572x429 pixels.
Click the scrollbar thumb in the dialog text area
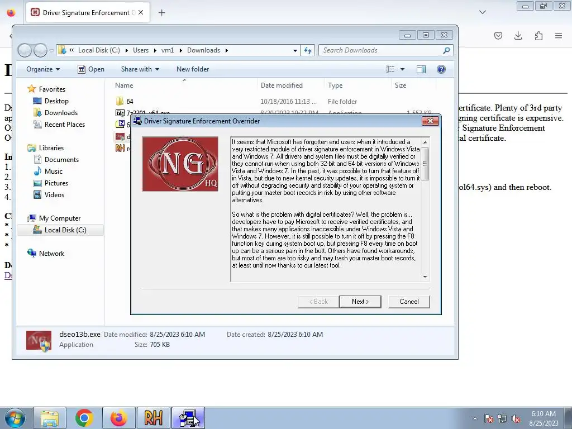pyautogui.click(x=425, y=164)
